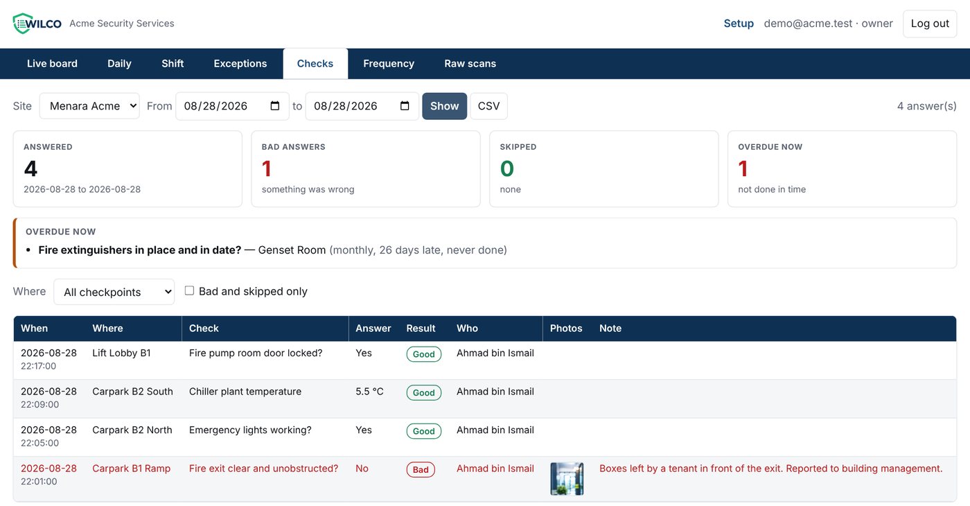Switch to the Live board tab
The image size is (970, 506).
click(x=52, y=64)
